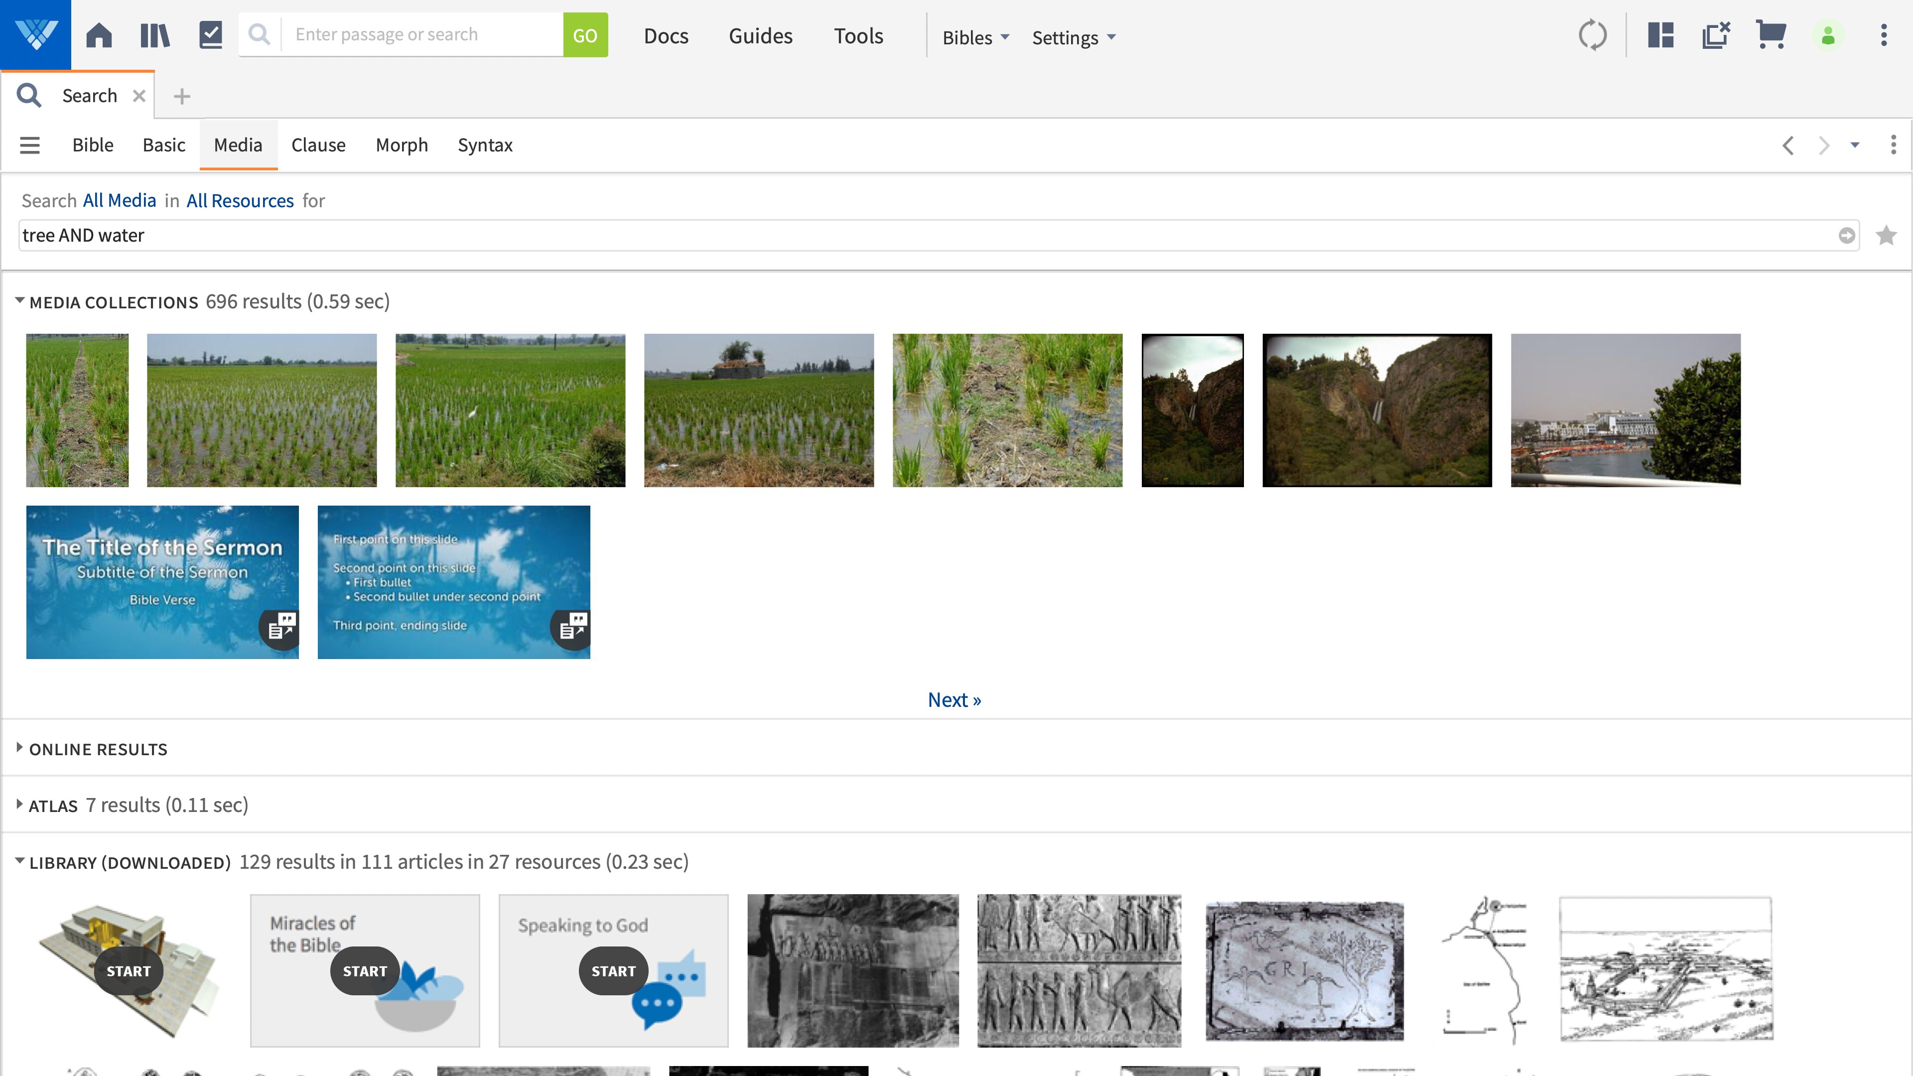The image size is (1913, 1076).
Task: Click the All Resources link
Action: pyautogui.click(x=240, y=200)
